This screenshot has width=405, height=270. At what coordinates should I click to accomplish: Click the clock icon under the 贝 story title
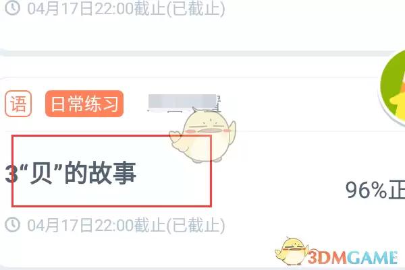pos(12,225)
